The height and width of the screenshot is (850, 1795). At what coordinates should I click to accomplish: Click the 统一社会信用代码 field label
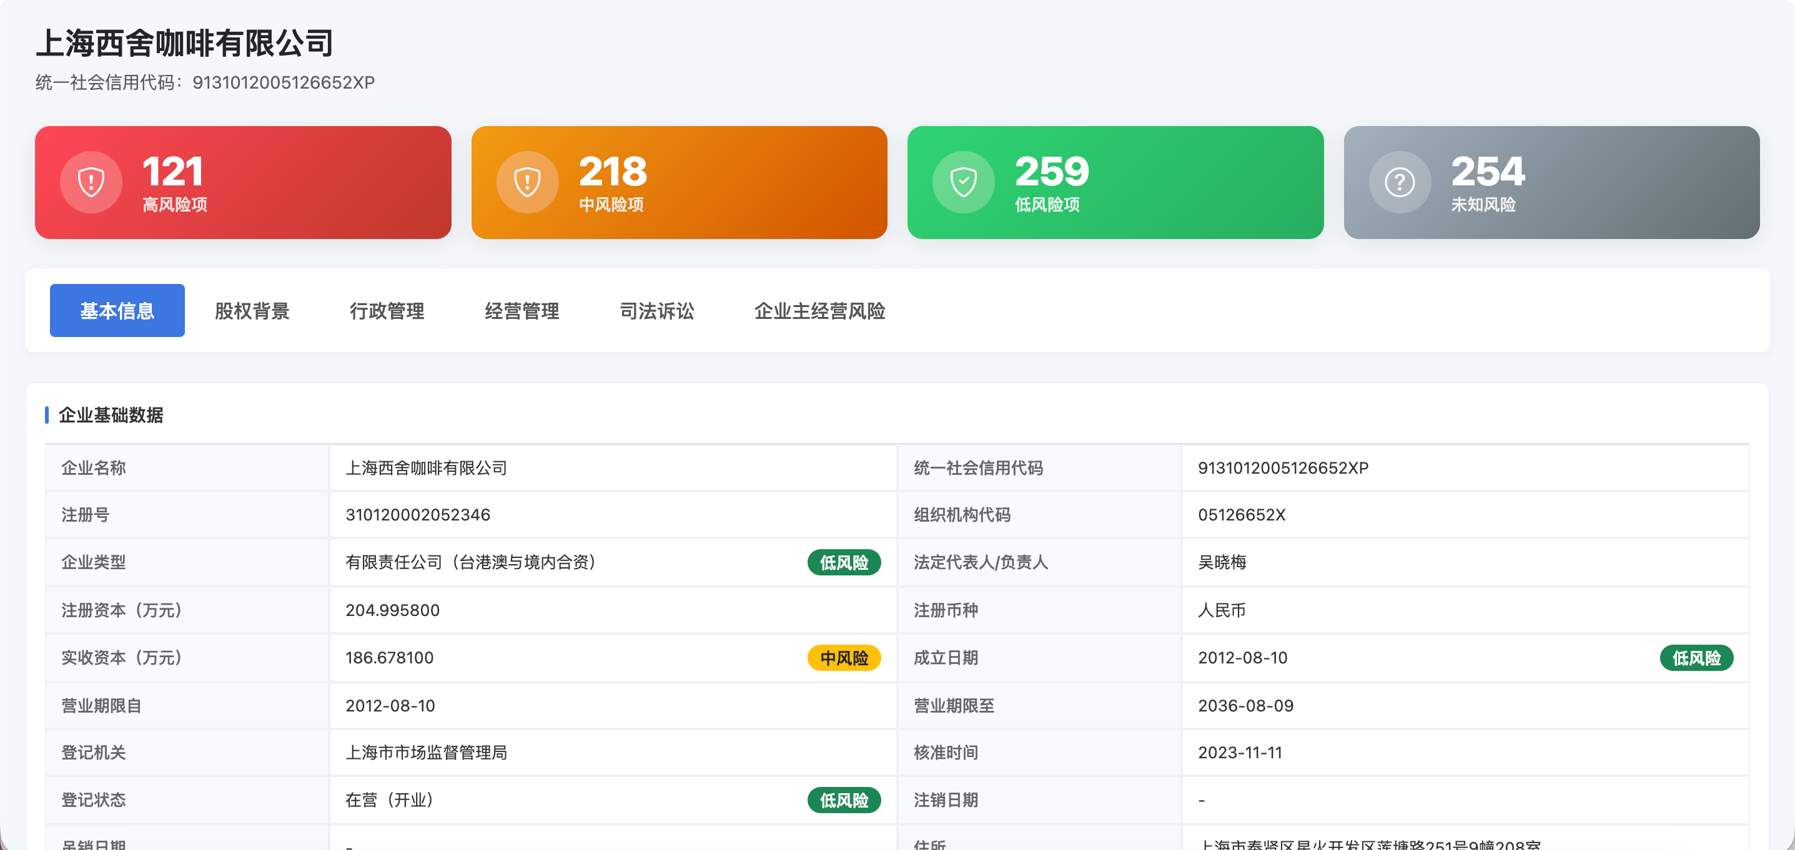pyautogui.click(x=978, y=468)
